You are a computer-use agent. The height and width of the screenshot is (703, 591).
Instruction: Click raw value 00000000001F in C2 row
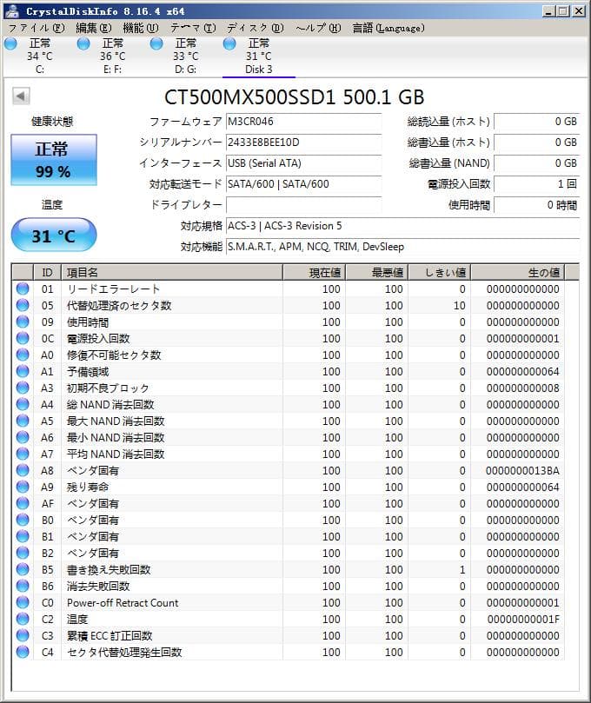[x=523, y=620]
